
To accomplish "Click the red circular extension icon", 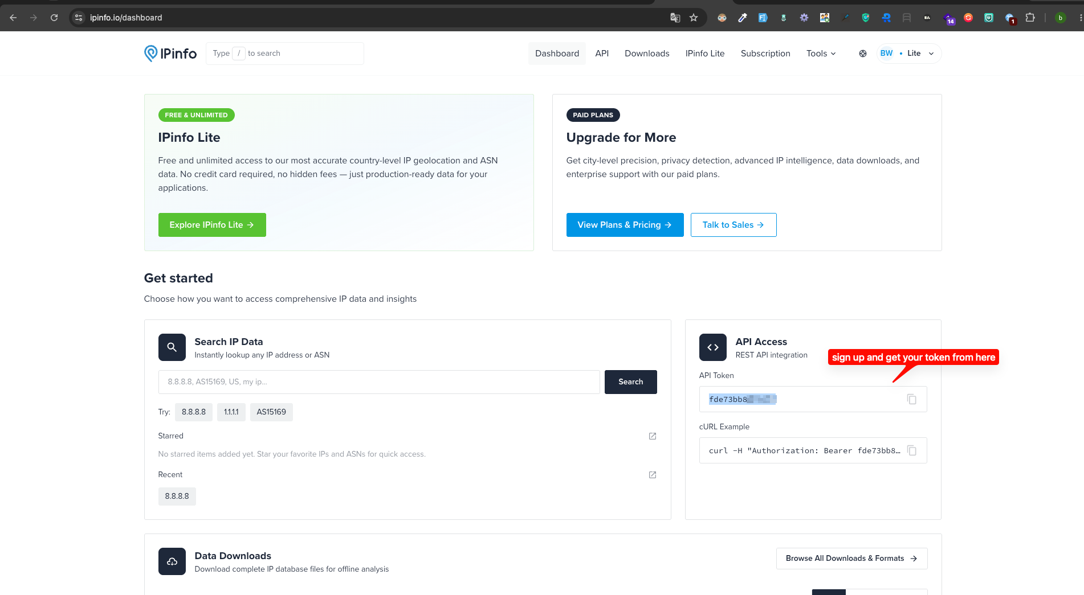I will click(968, 18).
